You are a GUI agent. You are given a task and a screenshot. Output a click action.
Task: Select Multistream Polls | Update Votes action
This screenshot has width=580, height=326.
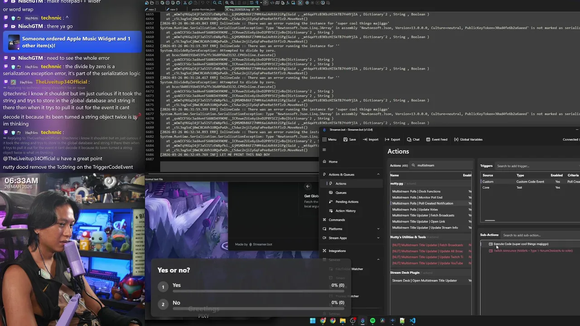[x=431, y=210]
